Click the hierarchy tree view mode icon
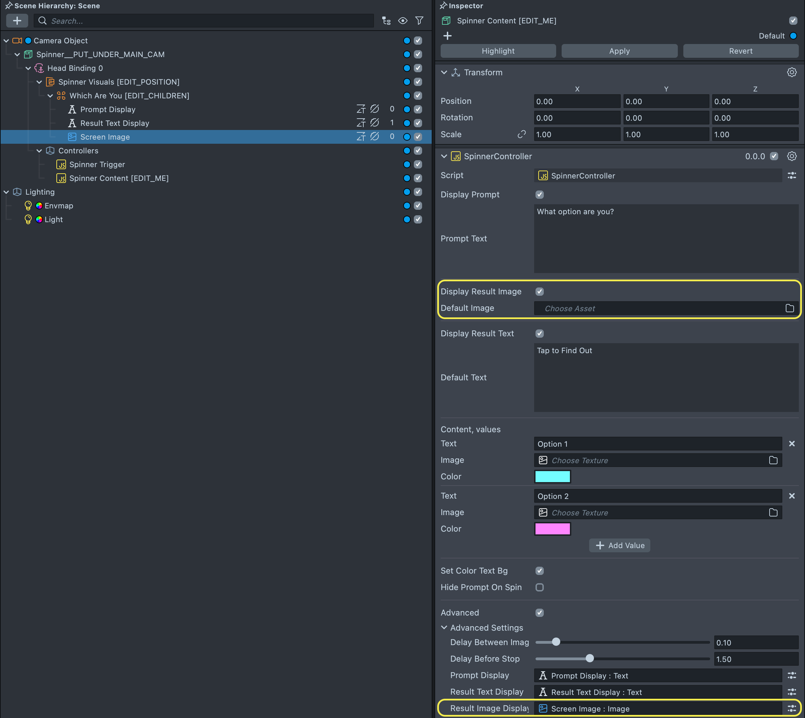805x718 pixels. coord(386,21)
